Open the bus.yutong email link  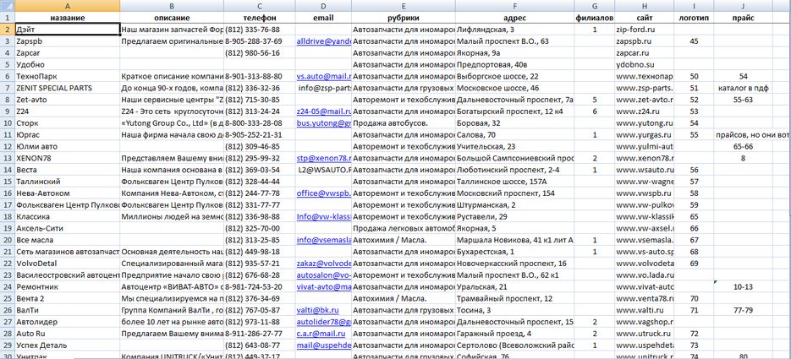click(323, 122)
